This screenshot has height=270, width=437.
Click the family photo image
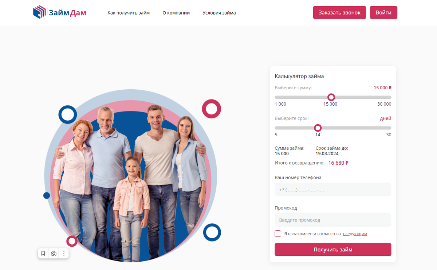(130, 176)
